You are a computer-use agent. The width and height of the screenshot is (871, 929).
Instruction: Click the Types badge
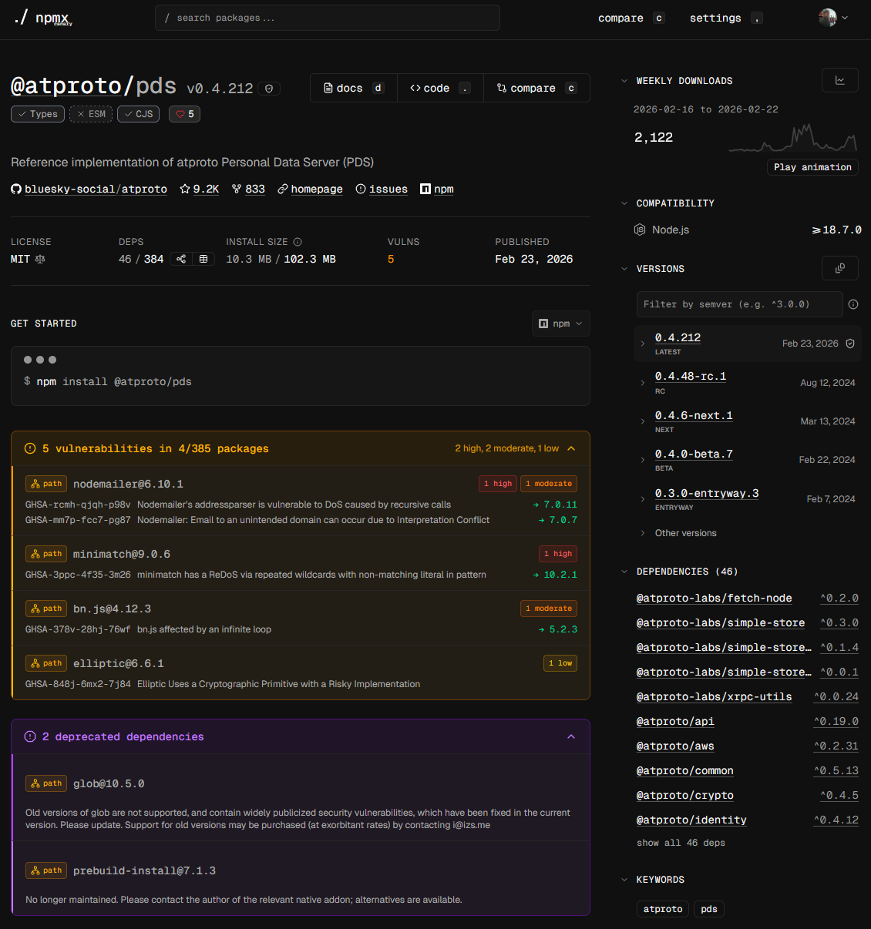pos(38,114)
